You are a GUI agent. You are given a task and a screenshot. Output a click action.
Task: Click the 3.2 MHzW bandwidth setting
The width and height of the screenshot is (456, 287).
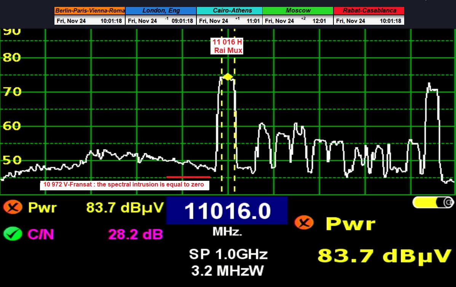(x=228, y=271)
